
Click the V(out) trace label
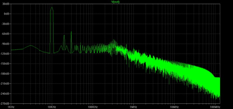pos(115,2)
